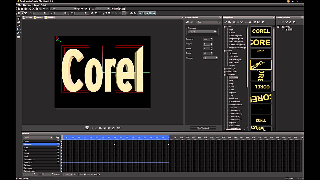Viewport: 320px width, 180px height.
Task: Collapse the Objects tree node
Action: (x=225, y=51)
